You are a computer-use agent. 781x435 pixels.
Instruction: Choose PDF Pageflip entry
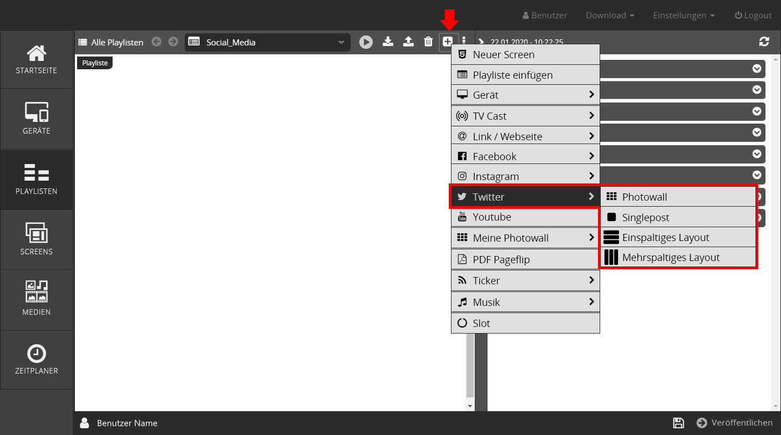[x=525, y=259]
